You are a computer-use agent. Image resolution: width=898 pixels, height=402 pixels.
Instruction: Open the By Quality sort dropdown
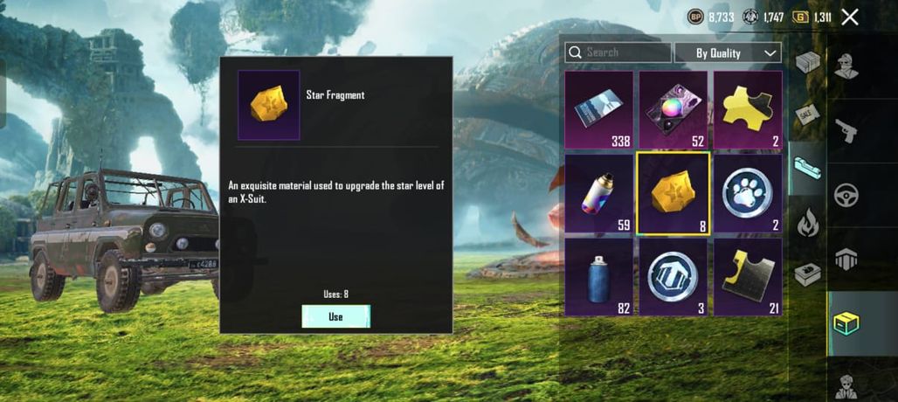click(728, 52)
